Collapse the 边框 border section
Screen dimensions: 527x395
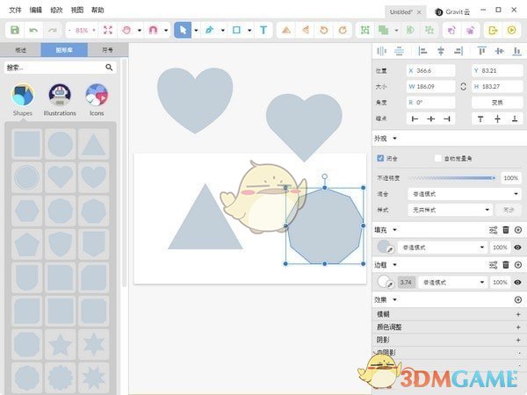(394, 265)
